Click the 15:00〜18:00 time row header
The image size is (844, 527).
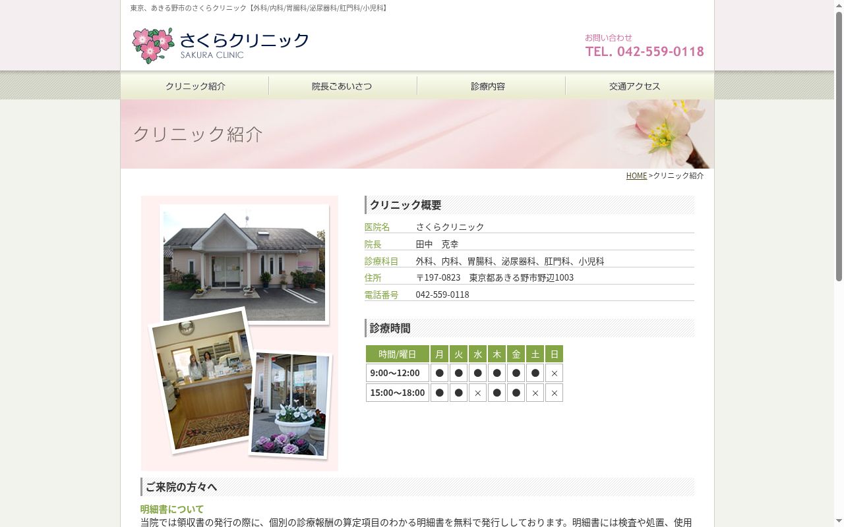coord(398,393)
